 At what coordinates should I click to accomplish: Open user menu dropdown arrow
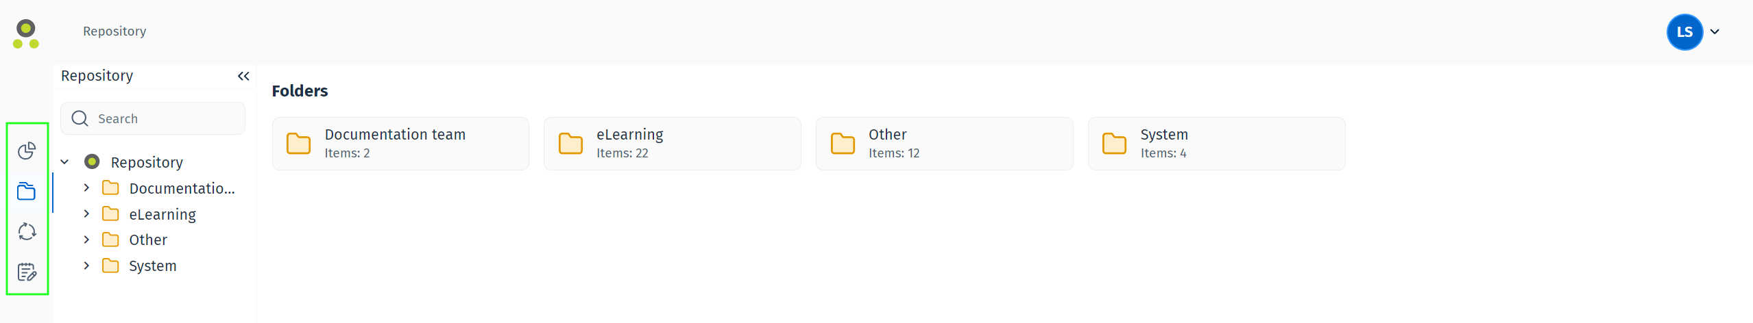pos(1715,32)
